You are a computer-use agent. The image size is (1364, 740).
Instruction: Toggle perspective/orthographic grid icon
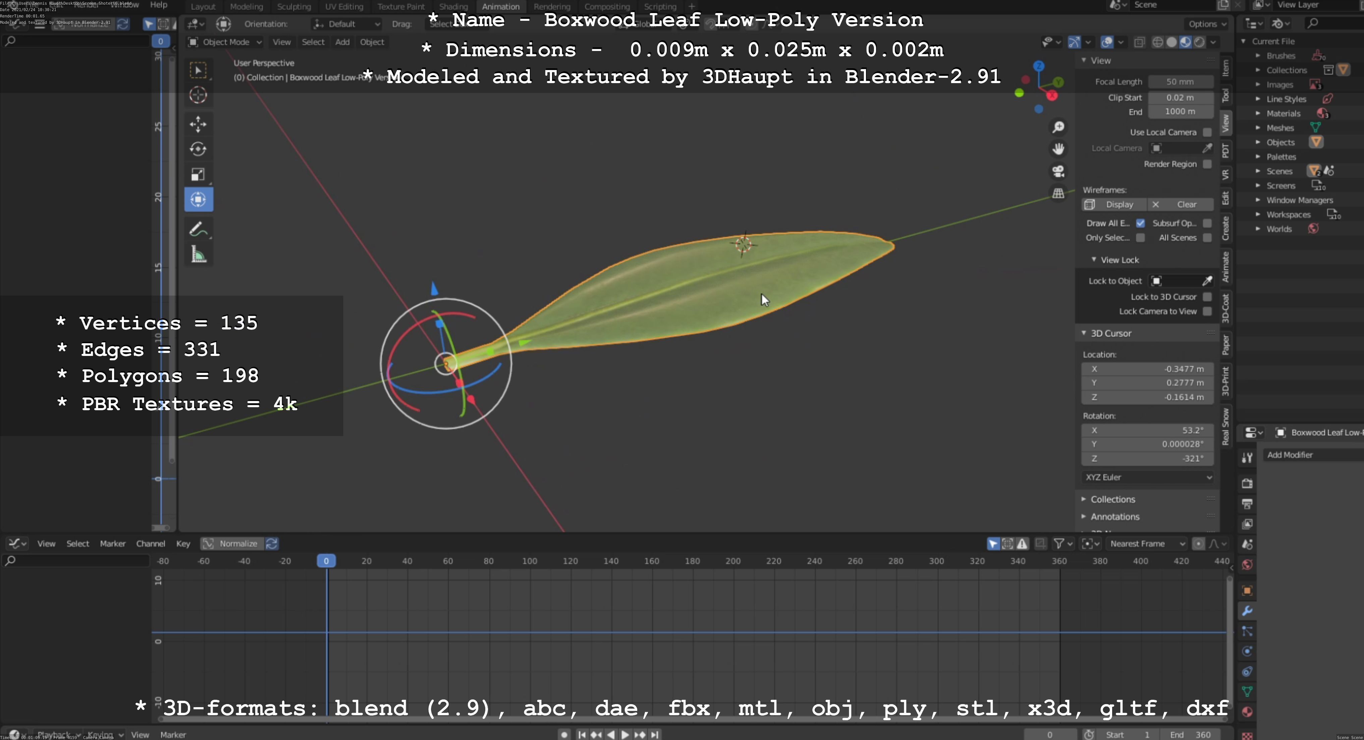(1058, 194)
